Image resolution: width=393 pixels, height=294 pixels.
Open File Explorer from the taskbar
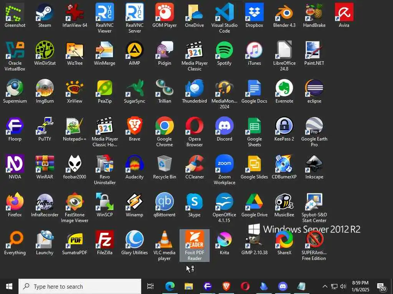click(x=188, y=286)
